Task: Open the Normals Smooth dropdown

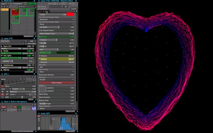Action: (x=56, y=80)
